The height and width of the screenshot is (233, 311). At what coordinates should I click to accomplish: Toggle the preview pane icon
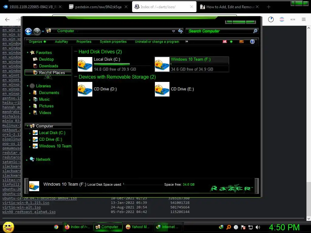click(x=241, y=42)
